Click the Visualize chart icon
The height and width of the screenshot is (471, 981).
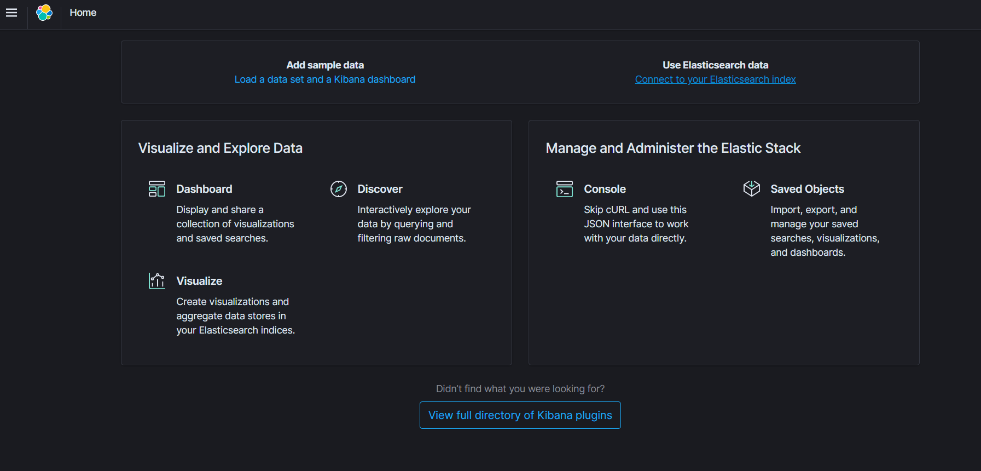(157, 281)
